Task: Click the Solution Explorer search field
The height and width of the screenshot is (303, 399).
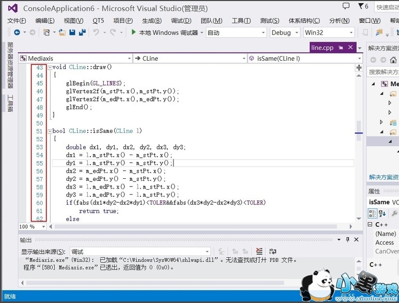Action: tap(383, 72)
